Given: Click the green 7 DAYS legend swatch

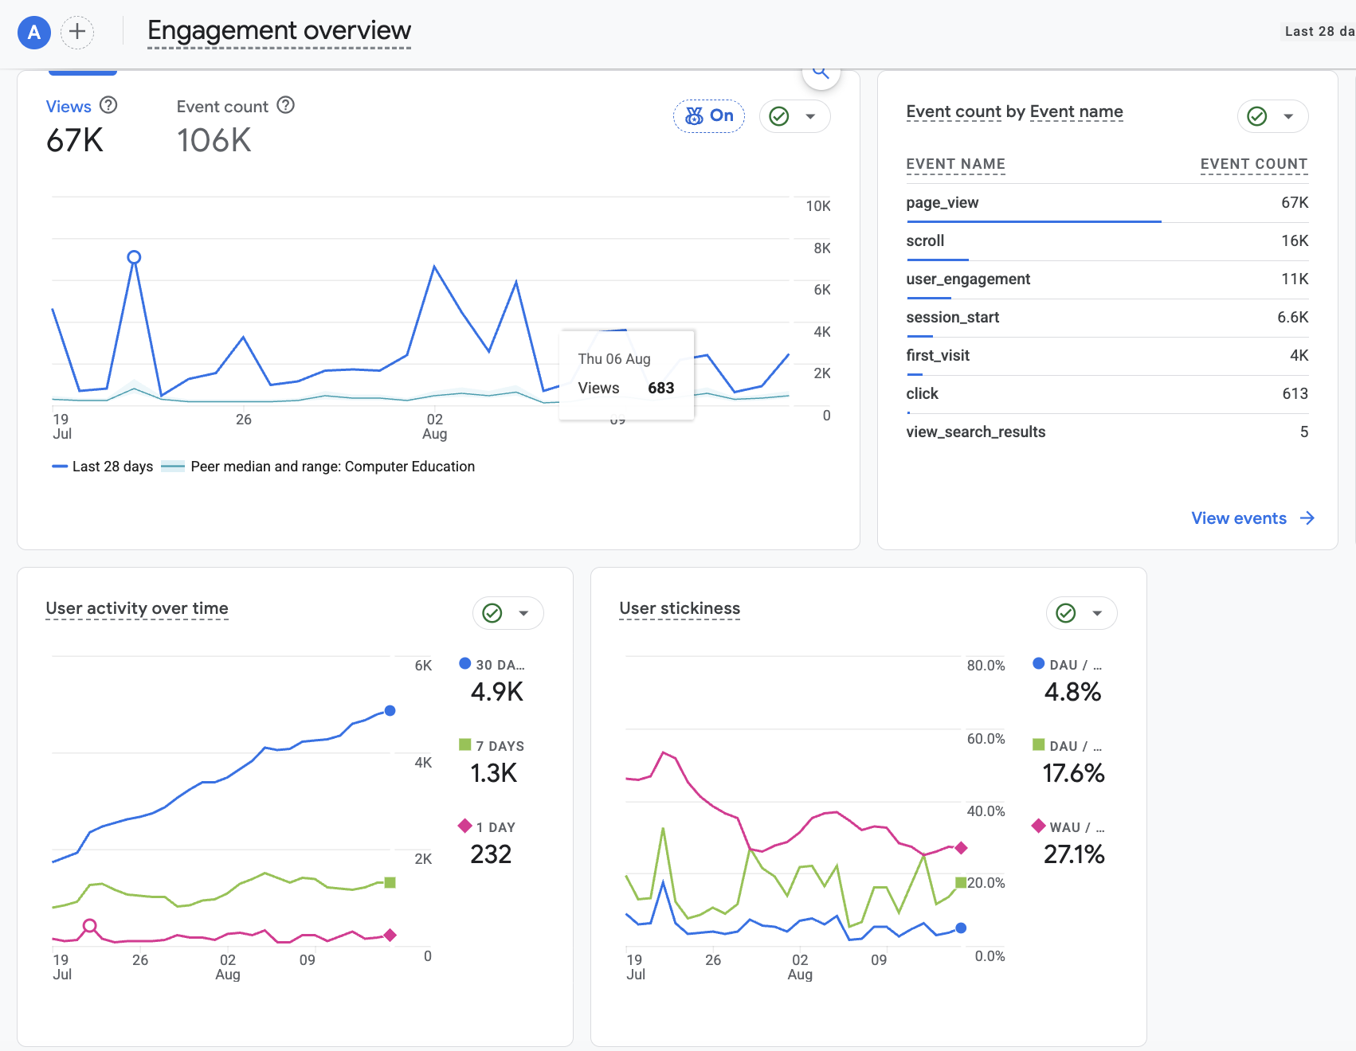Looking at the screenshot, I should 465,745.
